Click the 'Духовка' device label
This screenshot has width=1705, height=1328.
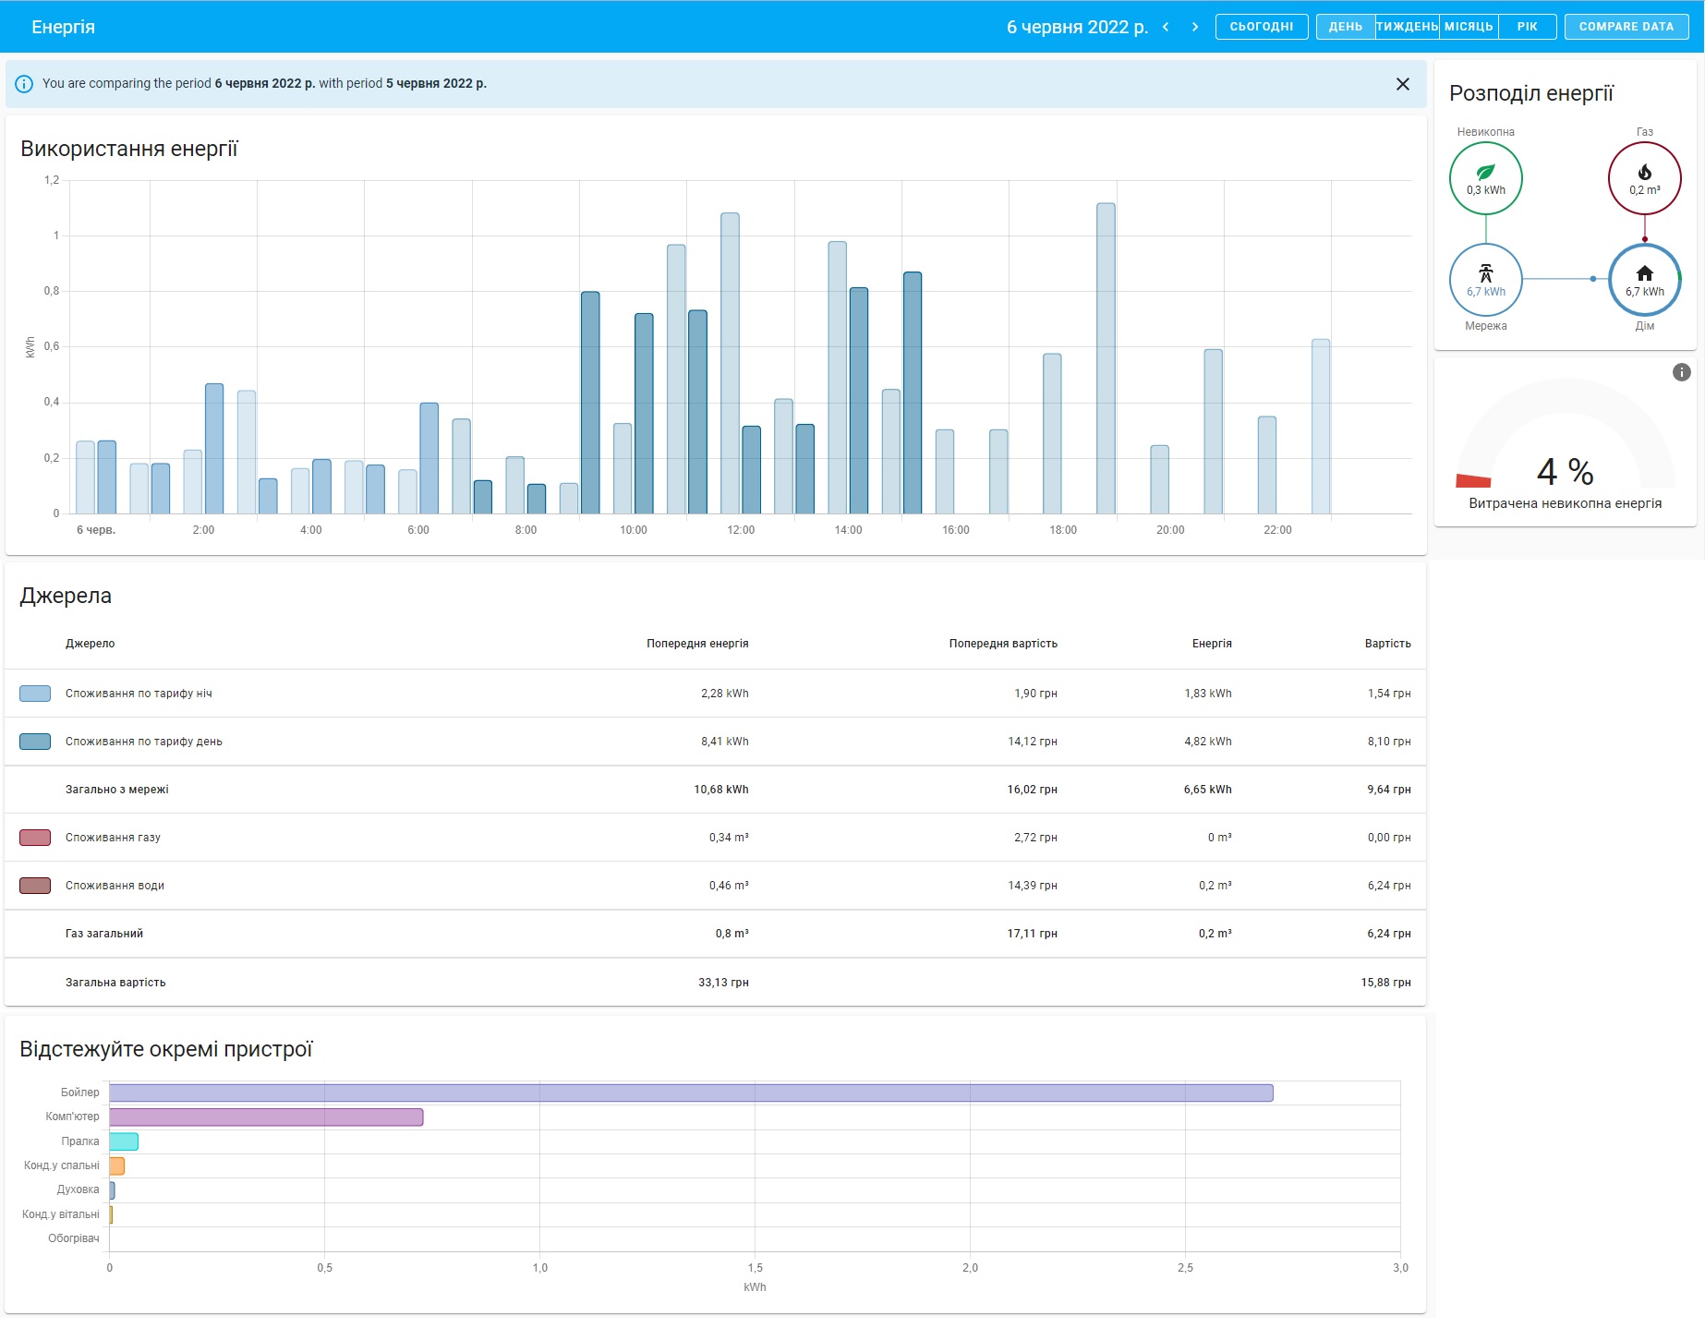tap(78, 1189)
